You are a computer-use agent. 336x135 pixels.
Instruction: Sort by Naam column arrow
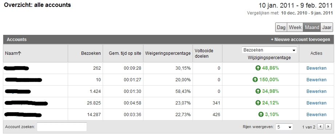19,53
